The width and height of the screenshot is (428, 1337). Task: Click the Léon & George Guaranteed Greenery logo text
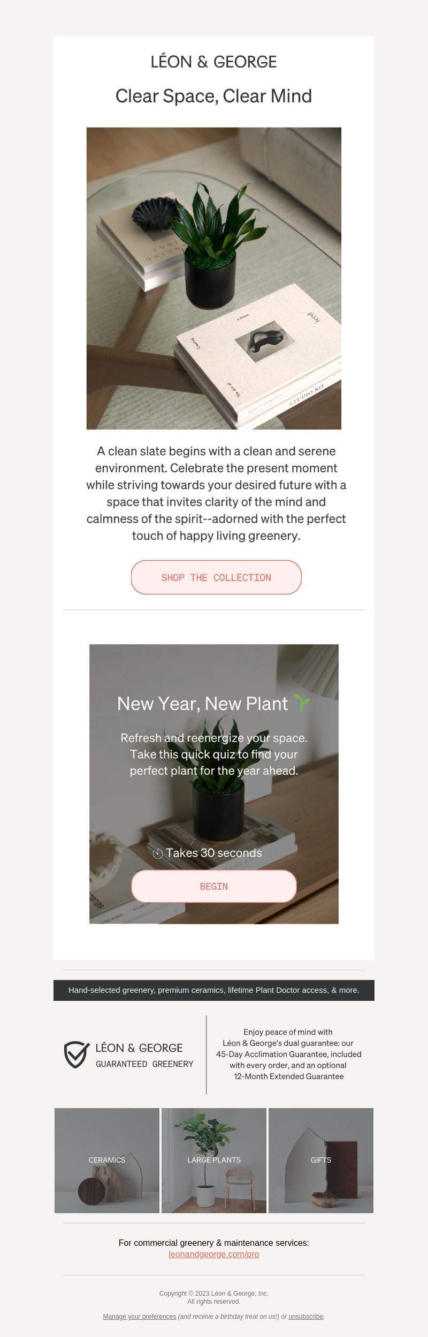(x=144, y=1055)
